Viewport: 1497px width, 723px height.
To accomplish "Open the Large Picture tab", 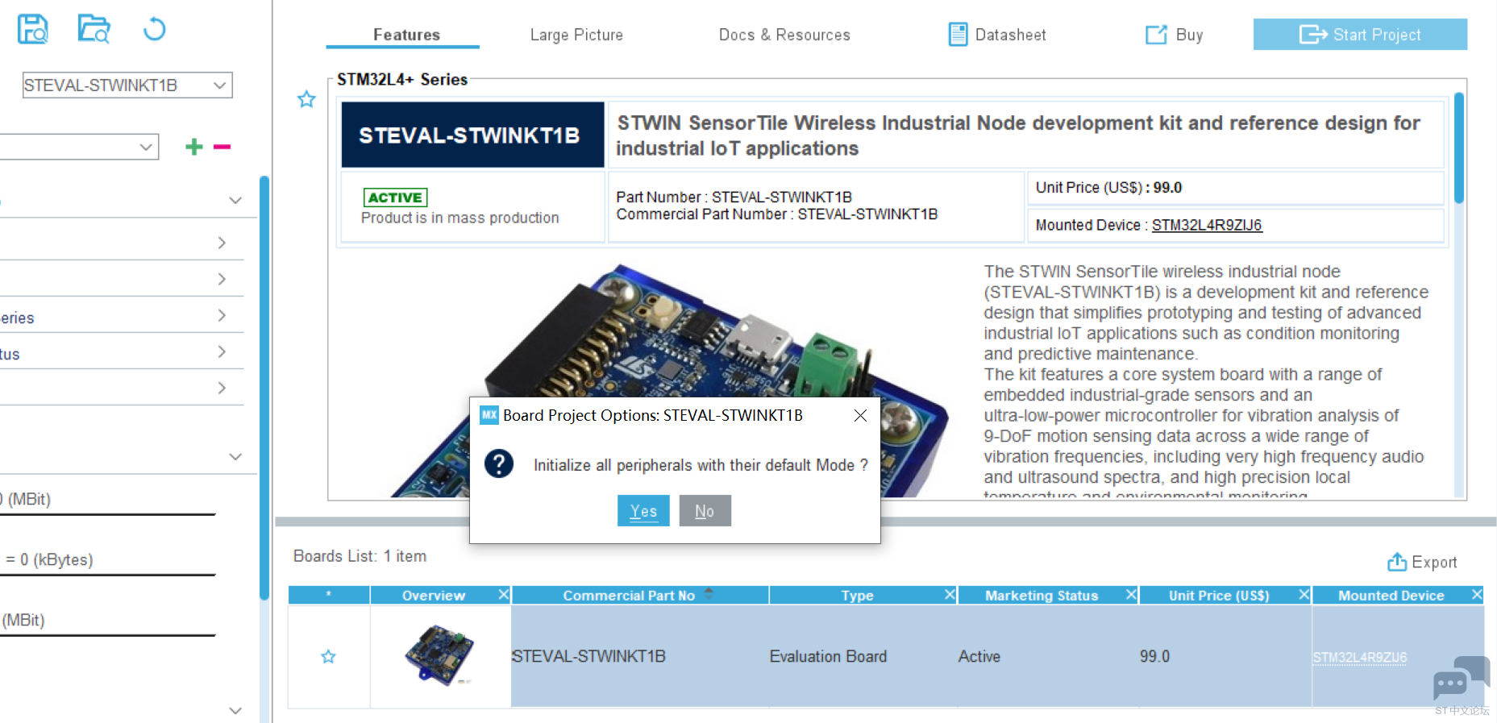I will (576, 35).
